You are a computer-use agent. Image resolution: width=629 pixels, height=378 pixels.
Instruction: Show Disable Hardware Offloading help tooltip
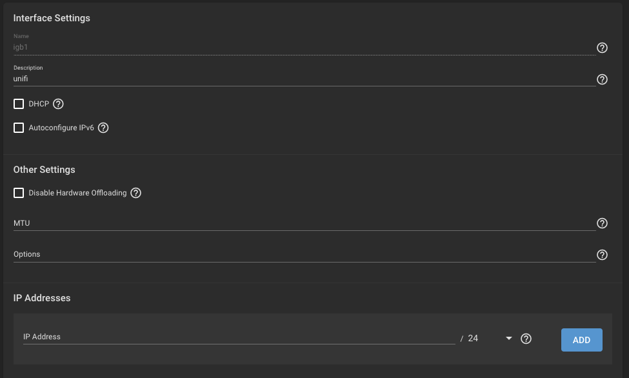click(x=136, y=193)
